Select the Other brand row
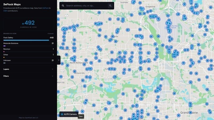 28,55
